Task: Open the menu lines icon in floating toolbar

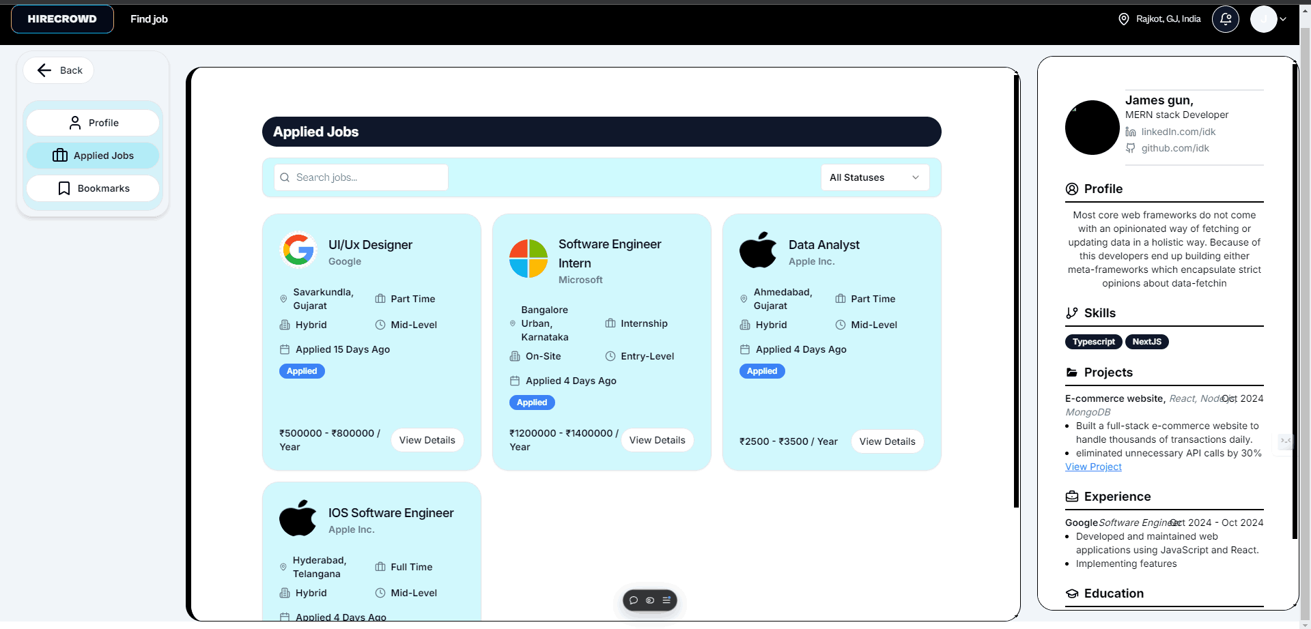Action: pos(666,600)
